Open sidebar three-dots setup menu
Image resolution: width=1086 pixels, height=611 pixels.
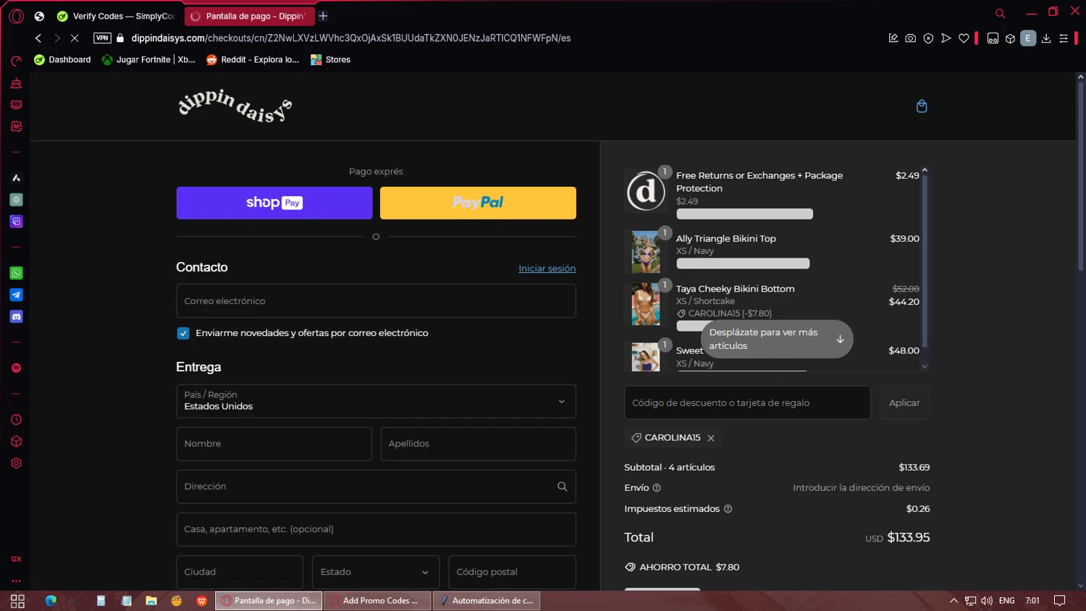click(16, 581)
